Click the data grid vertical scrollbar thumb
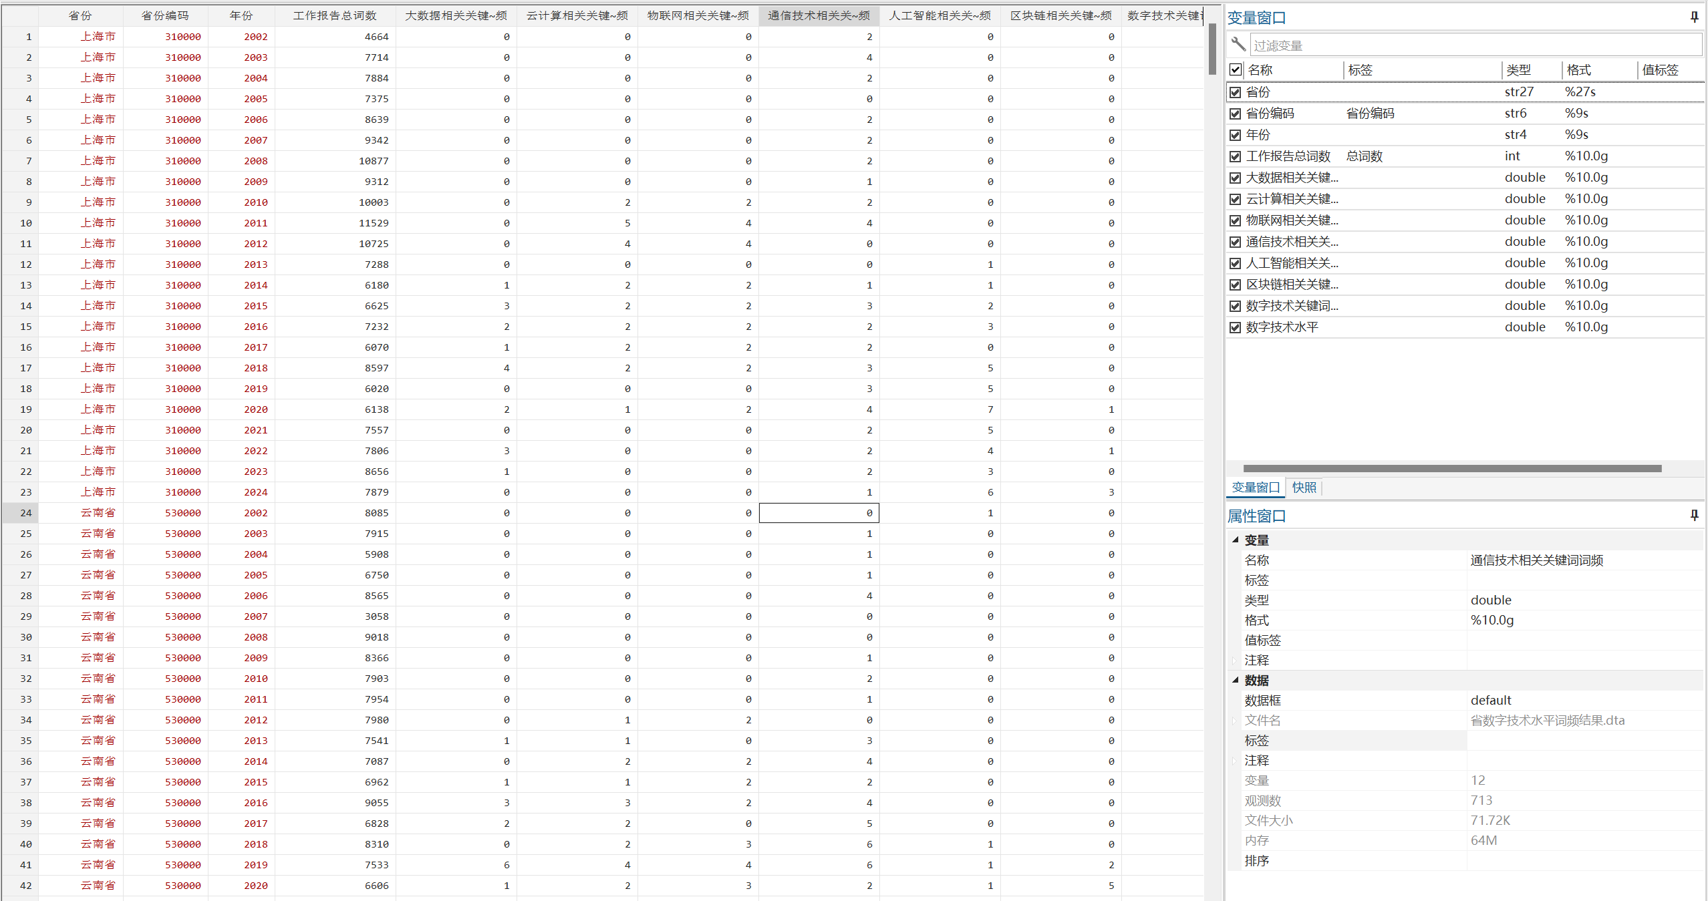Image resolution: width=1708 pixels, height=901 pixels. coord(1212,50)
